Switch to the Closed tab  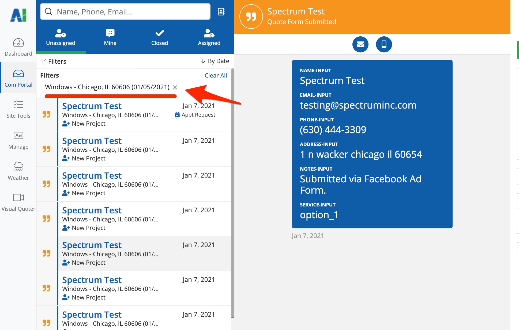160,37
